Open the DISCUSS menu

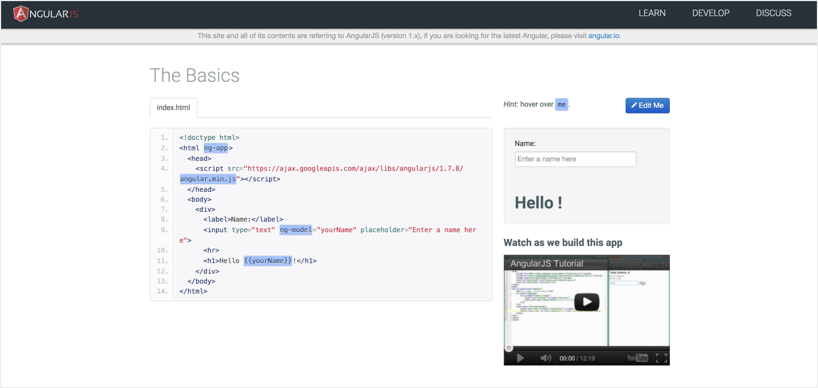tap(774, 13)
